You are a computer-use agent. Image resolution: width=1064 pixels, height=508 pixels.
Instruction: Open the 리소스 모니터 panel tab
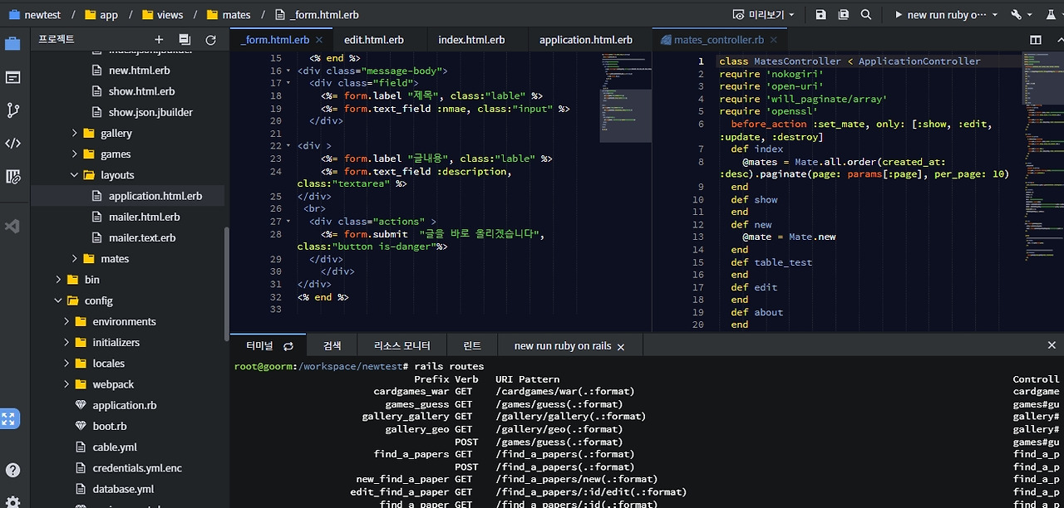(401, 345)
